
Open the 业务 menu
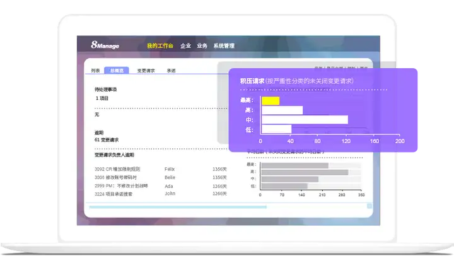[x=202, y=46]
